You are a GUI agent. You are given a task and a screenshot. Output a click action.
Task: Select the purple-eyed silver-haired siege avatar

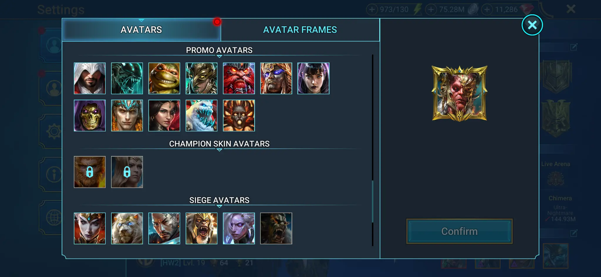pyautogui.click(x=239, y=228)
